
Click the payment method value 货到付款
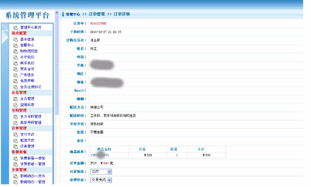97,124
